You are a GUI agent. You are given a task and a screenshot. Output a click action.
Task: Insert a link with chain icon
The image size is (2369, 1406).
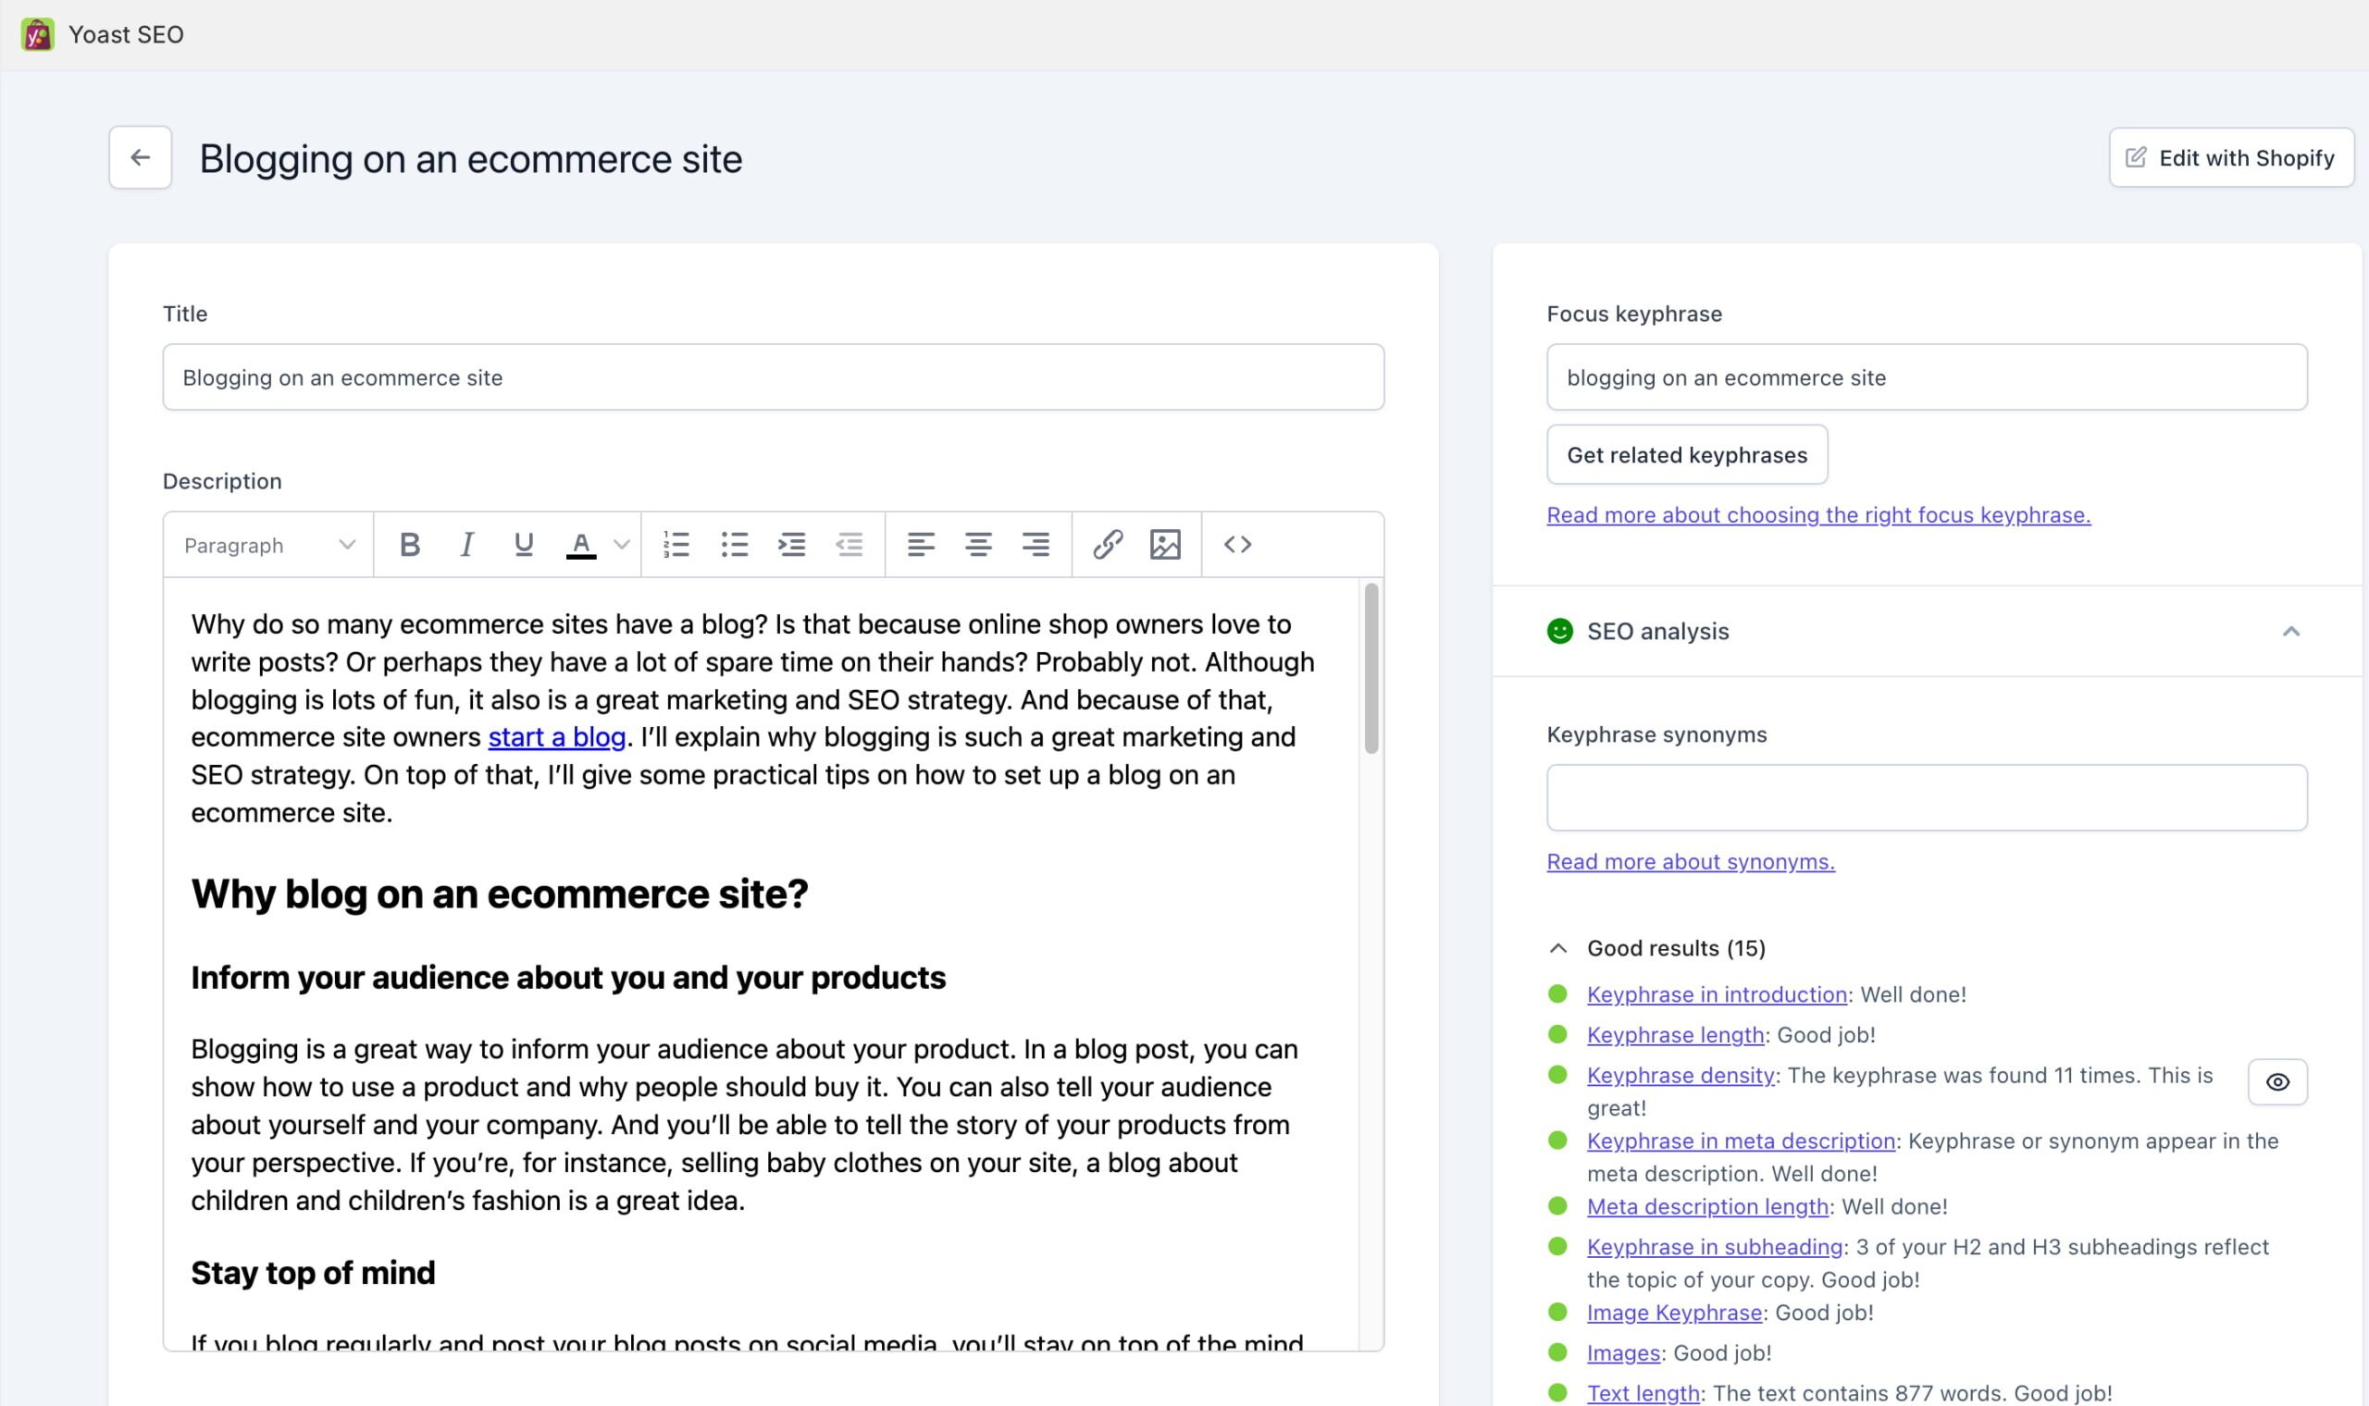coord(1107,545)
